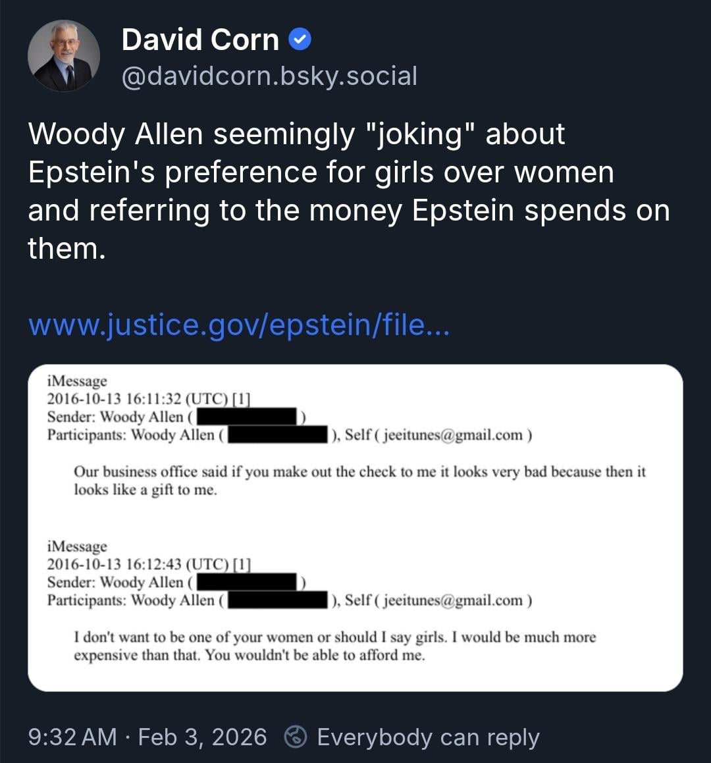Open the @davidcorn.bsky.social handle
This screenshot has height=763, width=711.
pyautogui.click(x=269, y=76)
